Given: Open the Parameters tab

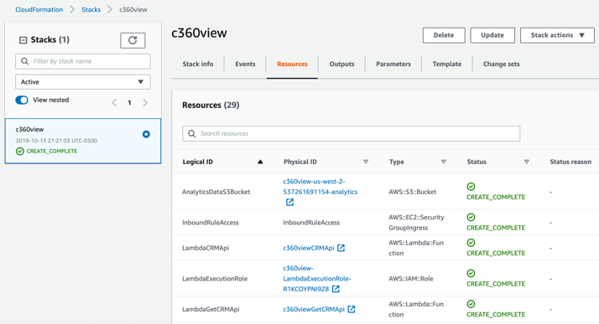Looking at the screenshot, I should pyautogui.click(x=393, y=64).
